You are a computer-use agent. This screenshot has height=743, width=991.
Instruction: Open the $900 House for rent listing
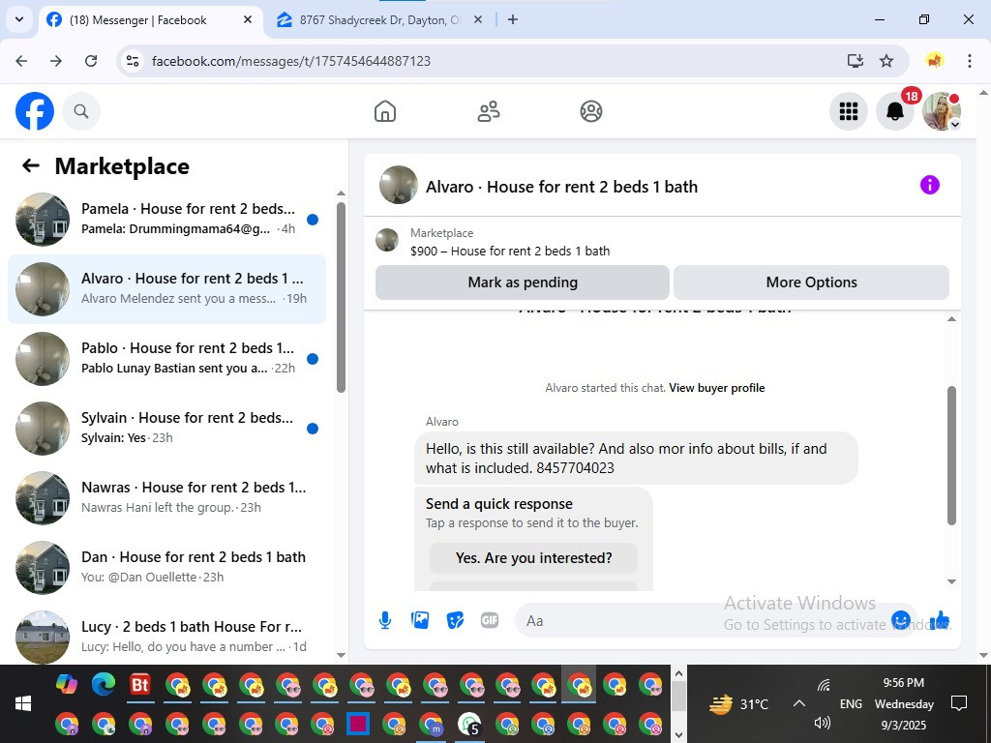point(509,251)
